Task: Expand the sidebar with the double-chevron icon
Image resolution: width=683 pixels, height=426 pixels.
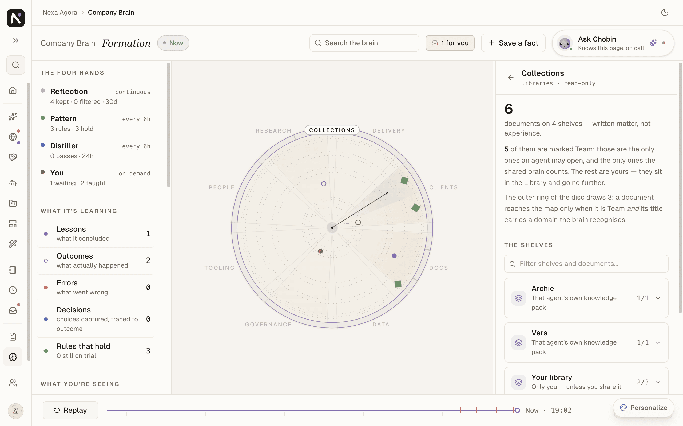Action: [15, 40]
